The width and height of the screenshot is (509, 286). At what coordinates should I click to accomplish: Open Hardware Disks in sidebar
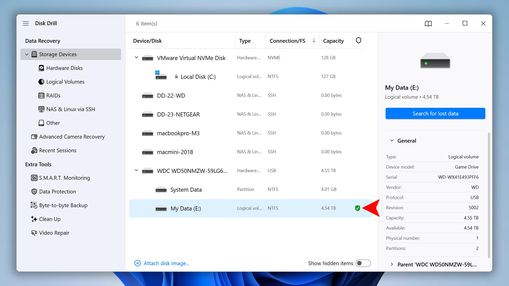(x=64, y=68)
